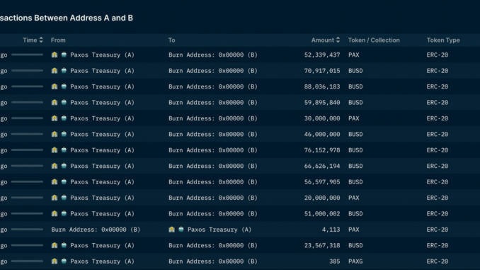Click teal label icon in the 59,895,840 row
This screenshot has width=480, height=270.
point(64,102)
